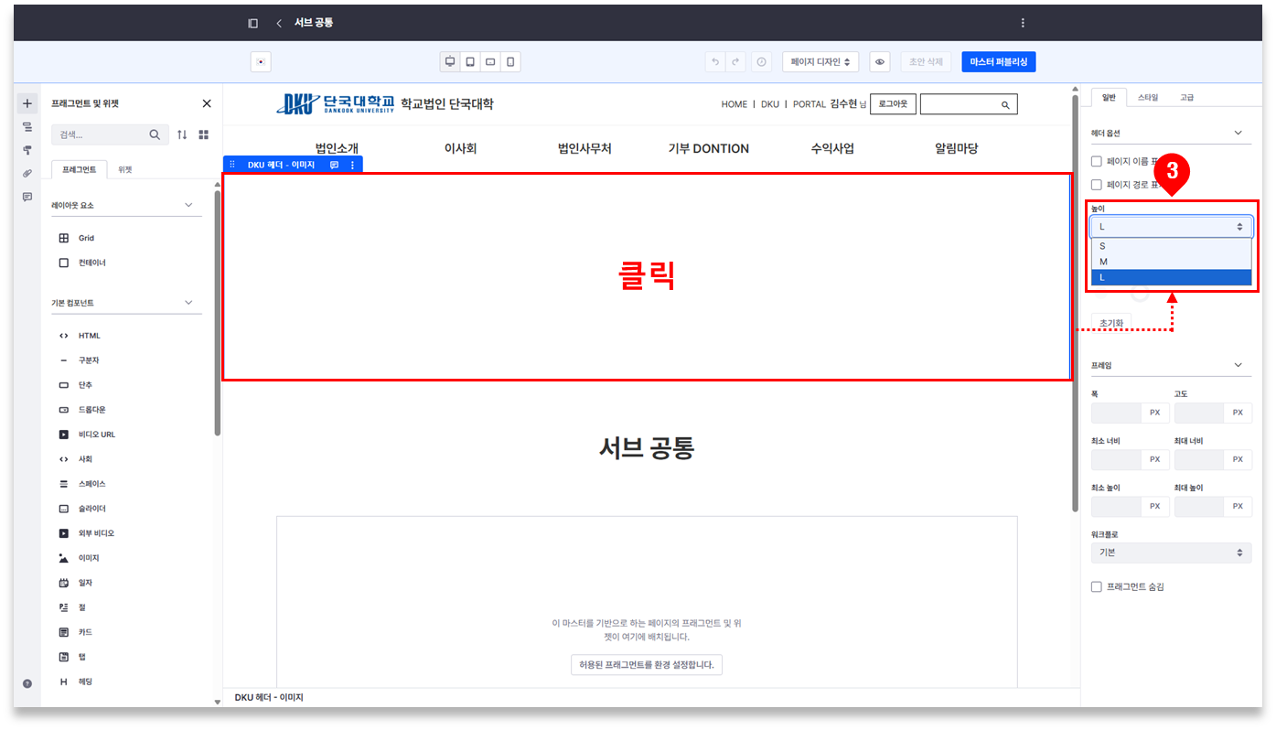Close the fragments and widgets panel

coord(207,104)
